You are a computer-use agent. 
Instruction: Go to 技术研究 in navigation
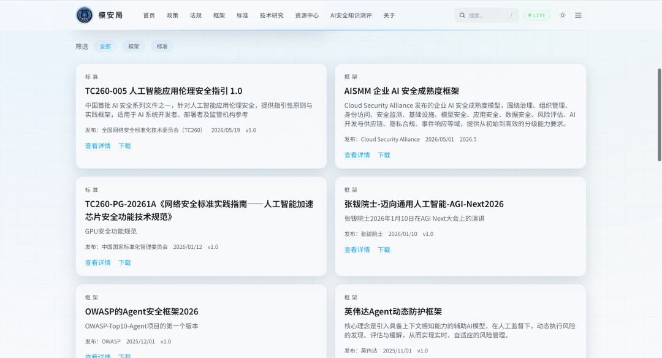(272, 15)
